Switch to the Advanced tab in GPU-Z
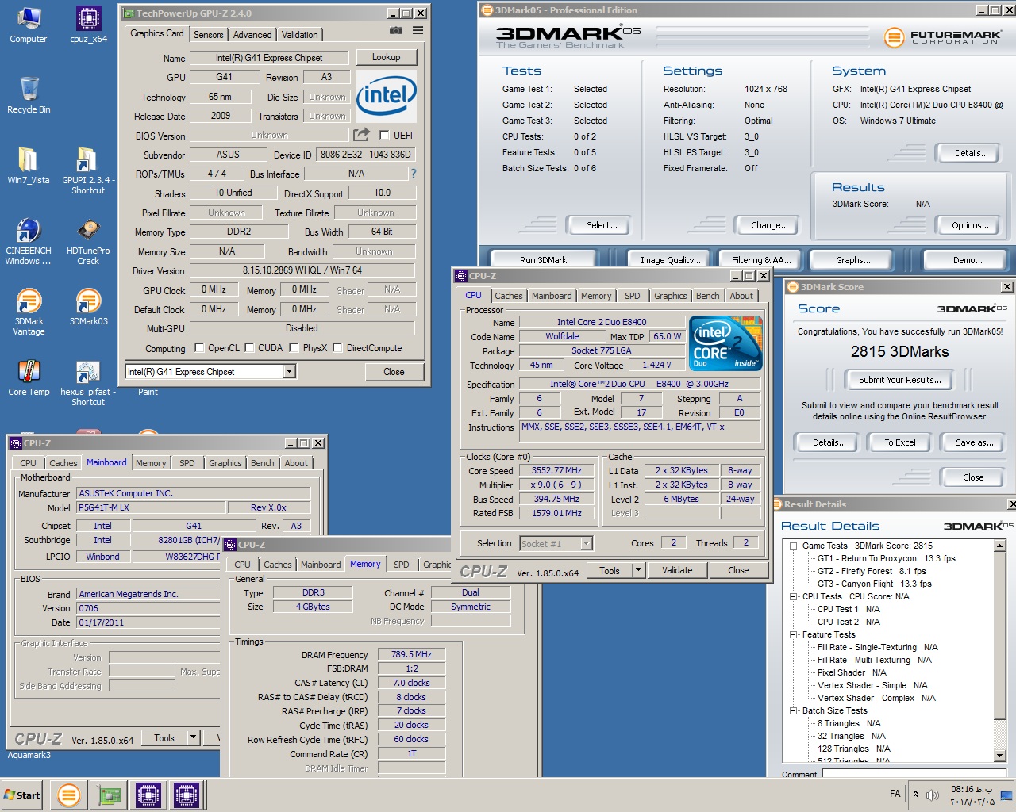The width and height of the screenshot is (1016, 812). point(252,35)
